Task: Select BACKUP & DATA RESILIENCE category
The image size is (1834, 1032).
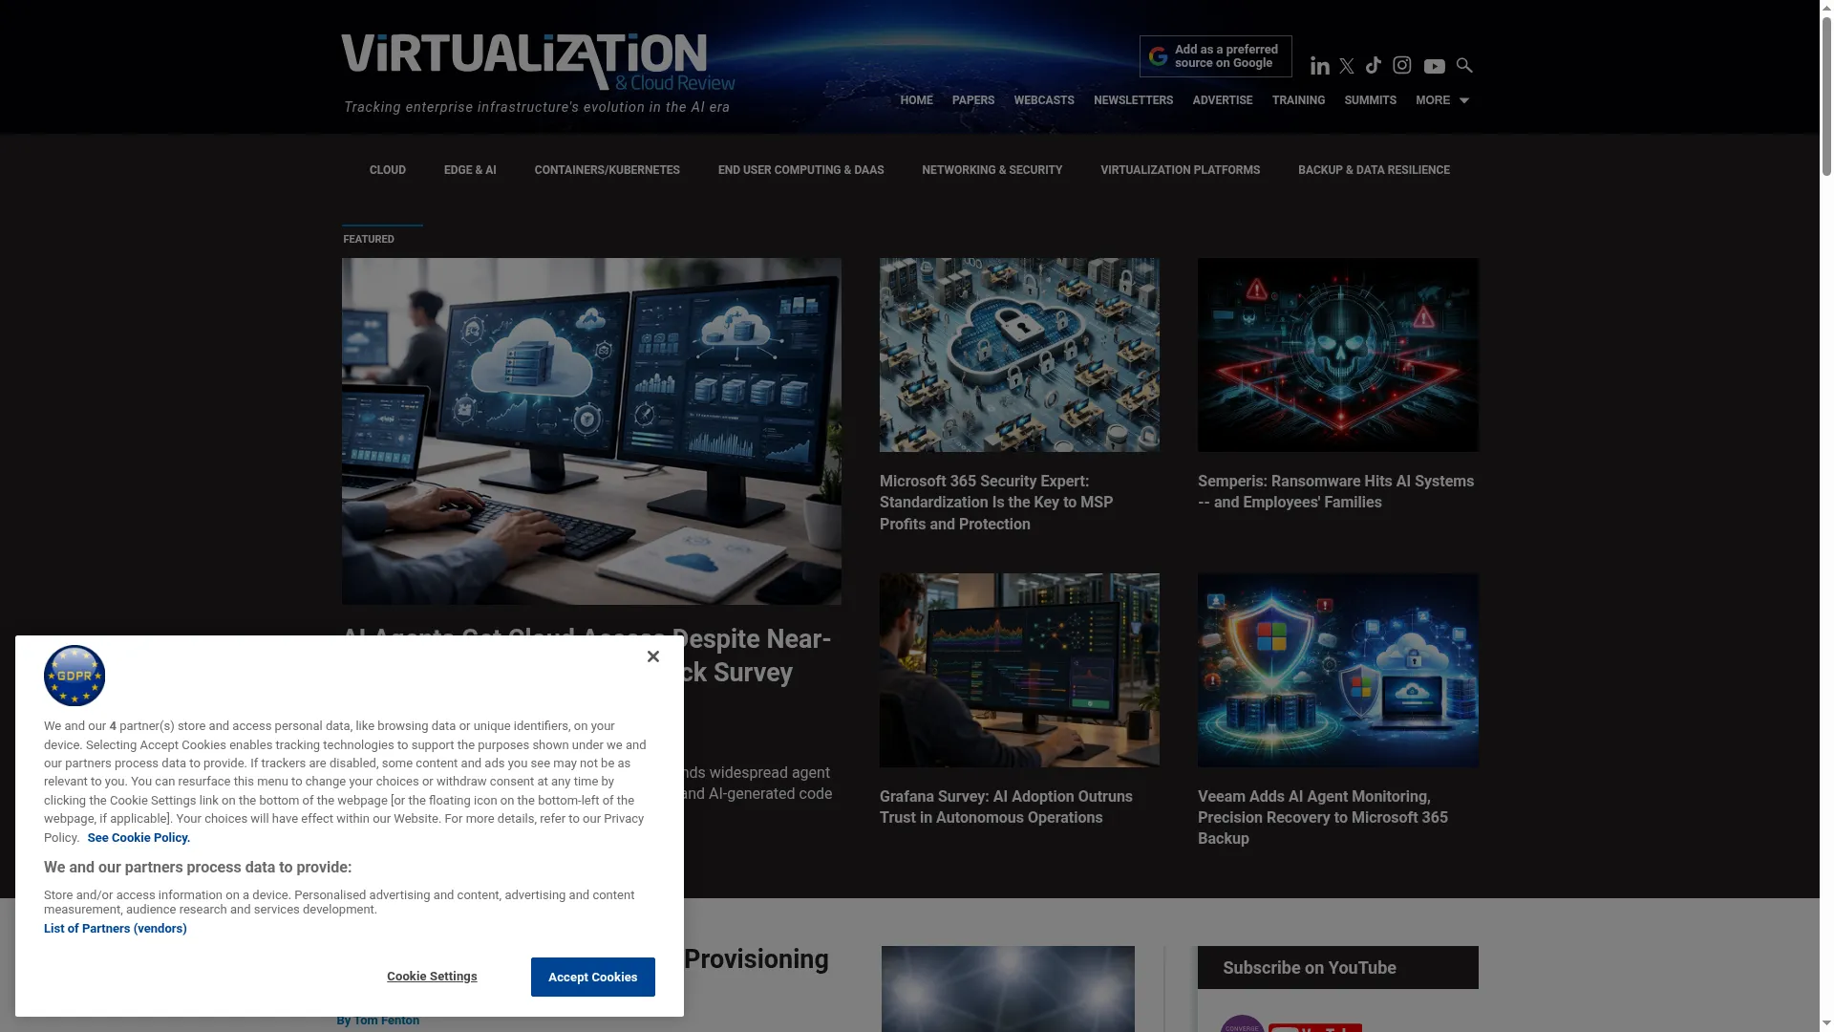Action: (1374, 170)
